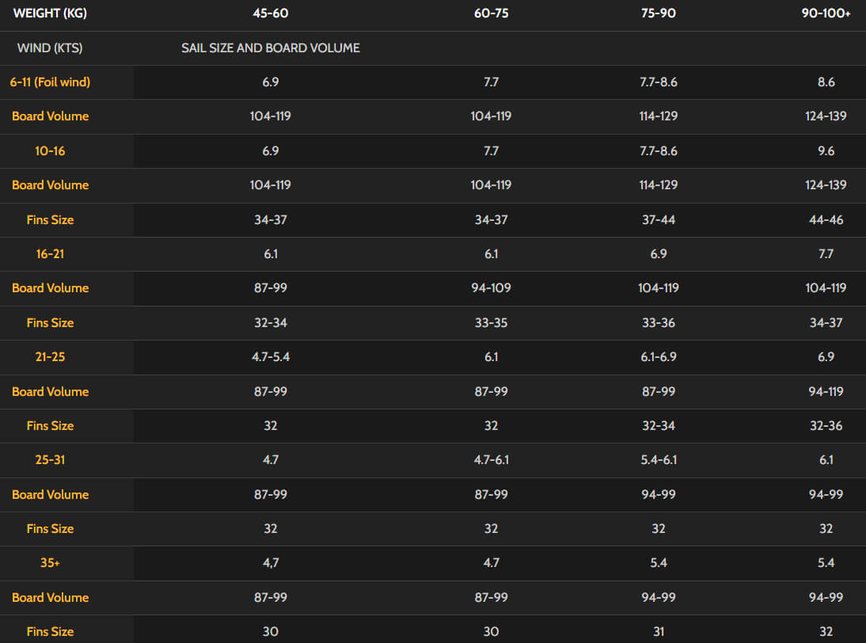This screenshot has width=866, height=643.
Task: Select the 45-60 weight column header
Action: pyautogui.click(x=271, y=13)
